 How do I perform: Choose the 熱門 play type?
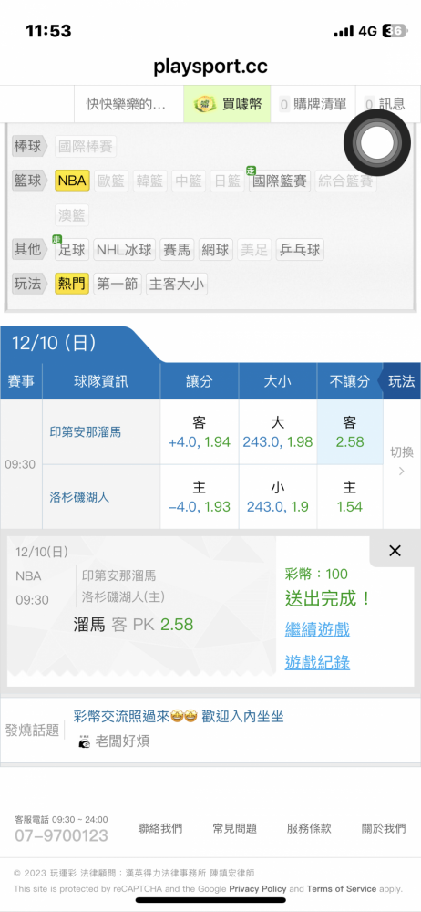click(x=72, y=284)
